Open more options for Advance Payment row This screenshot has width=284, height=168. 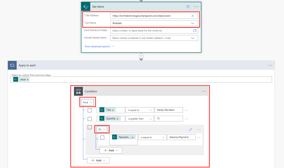199,138
